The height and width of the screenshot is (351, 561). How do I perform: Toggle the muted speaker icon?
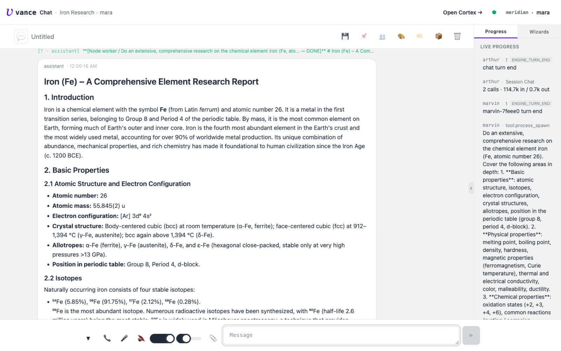tap(141, 338)
